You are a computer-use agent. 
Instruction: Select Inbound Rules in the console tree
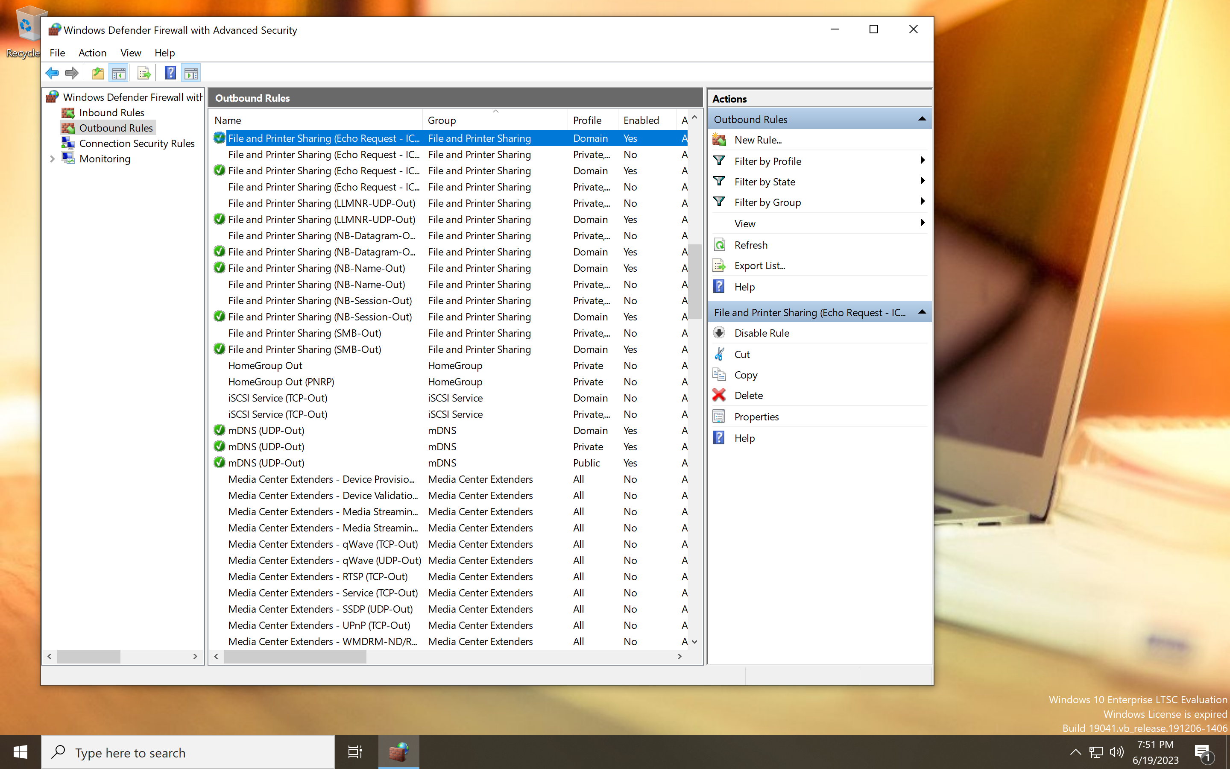tap(112, 112)
